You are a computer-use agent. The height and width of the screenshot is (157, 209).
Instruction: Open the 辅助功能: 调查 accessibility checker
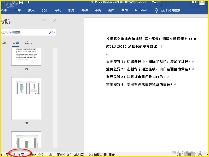[x=102, y=155]
